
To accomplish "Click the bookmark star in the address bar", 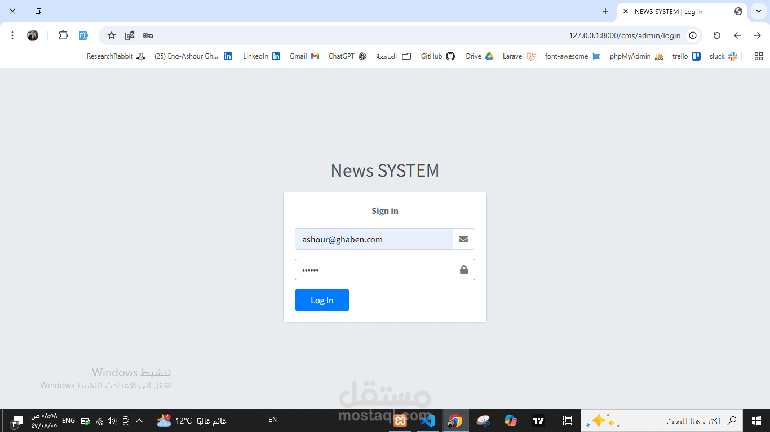I will (110, 35).
